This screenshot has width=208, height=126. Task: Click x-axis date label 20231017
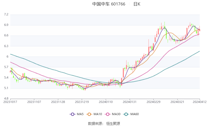coord(10,102)
